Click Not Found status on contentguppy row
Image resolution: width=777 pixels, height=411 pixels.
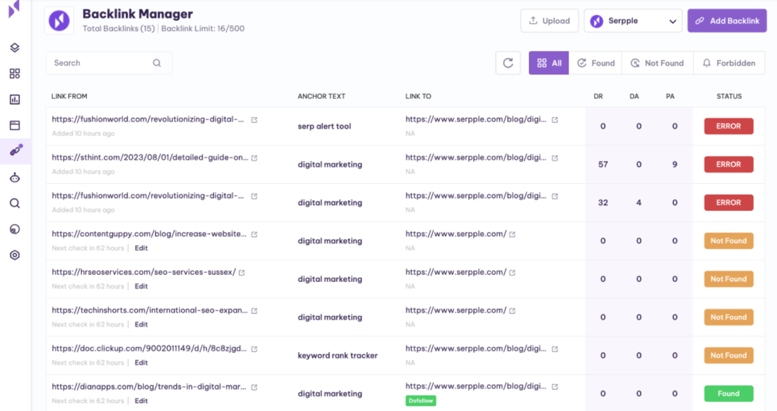(x=728, y=241)
